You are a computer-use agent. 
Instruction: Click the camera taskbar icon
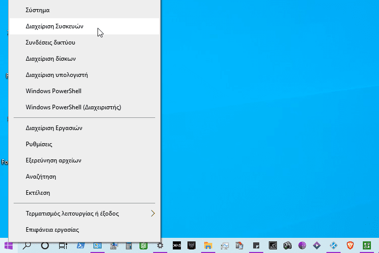coord(288,246)
